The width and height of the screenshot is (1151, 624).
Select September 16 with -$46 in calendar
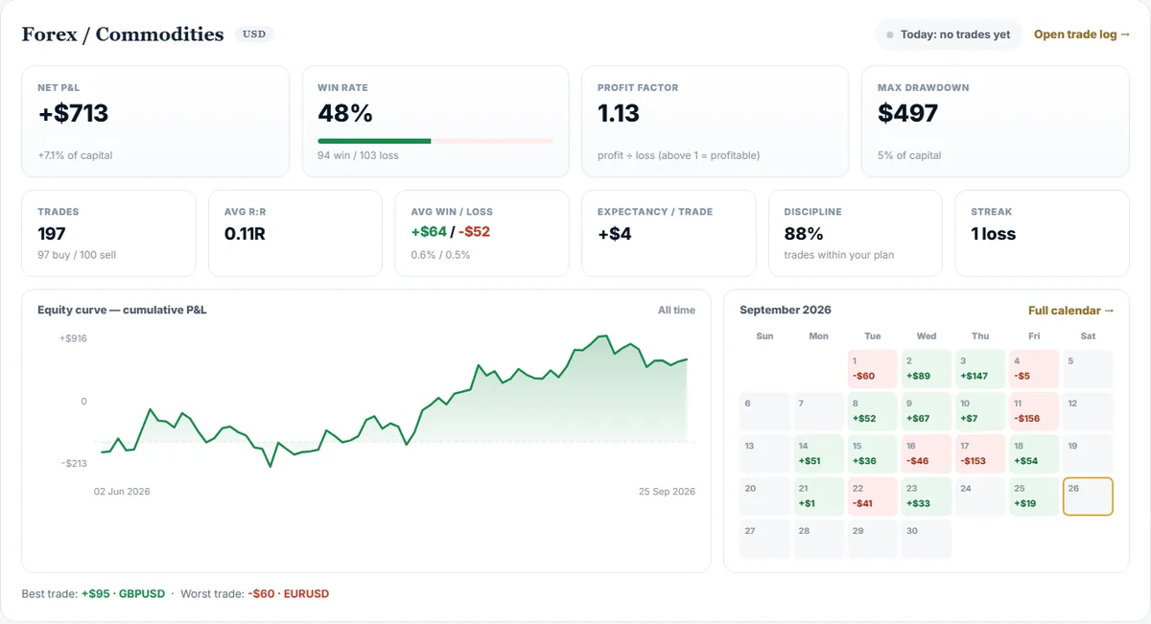[927, 453]
